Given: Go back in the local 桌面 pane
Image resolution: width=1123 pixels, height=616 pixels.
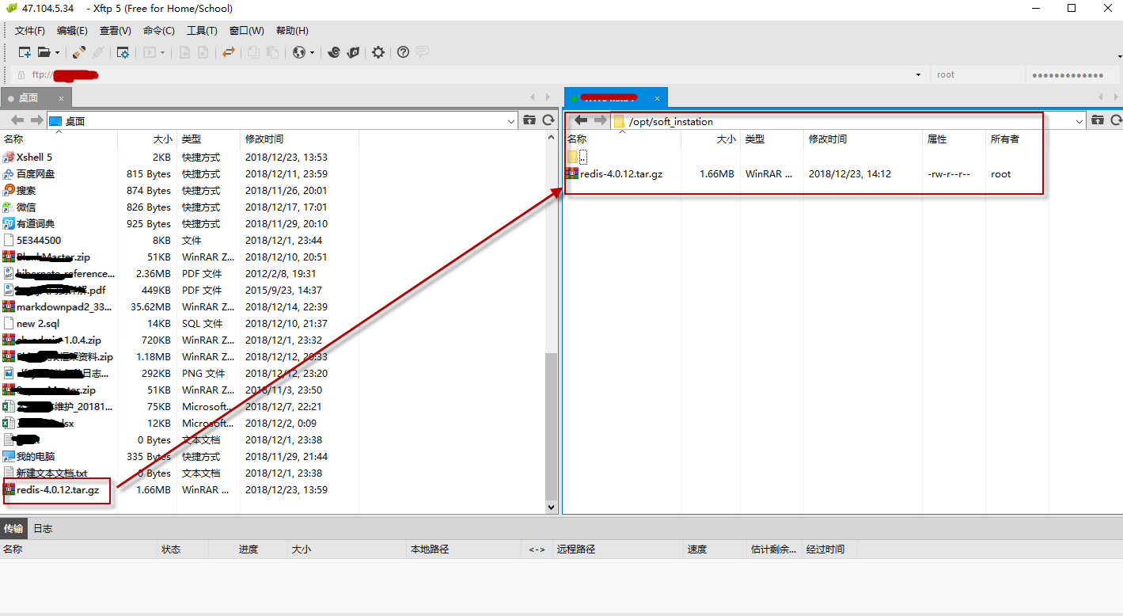Looking at the screenshot, I should (17, 120).
